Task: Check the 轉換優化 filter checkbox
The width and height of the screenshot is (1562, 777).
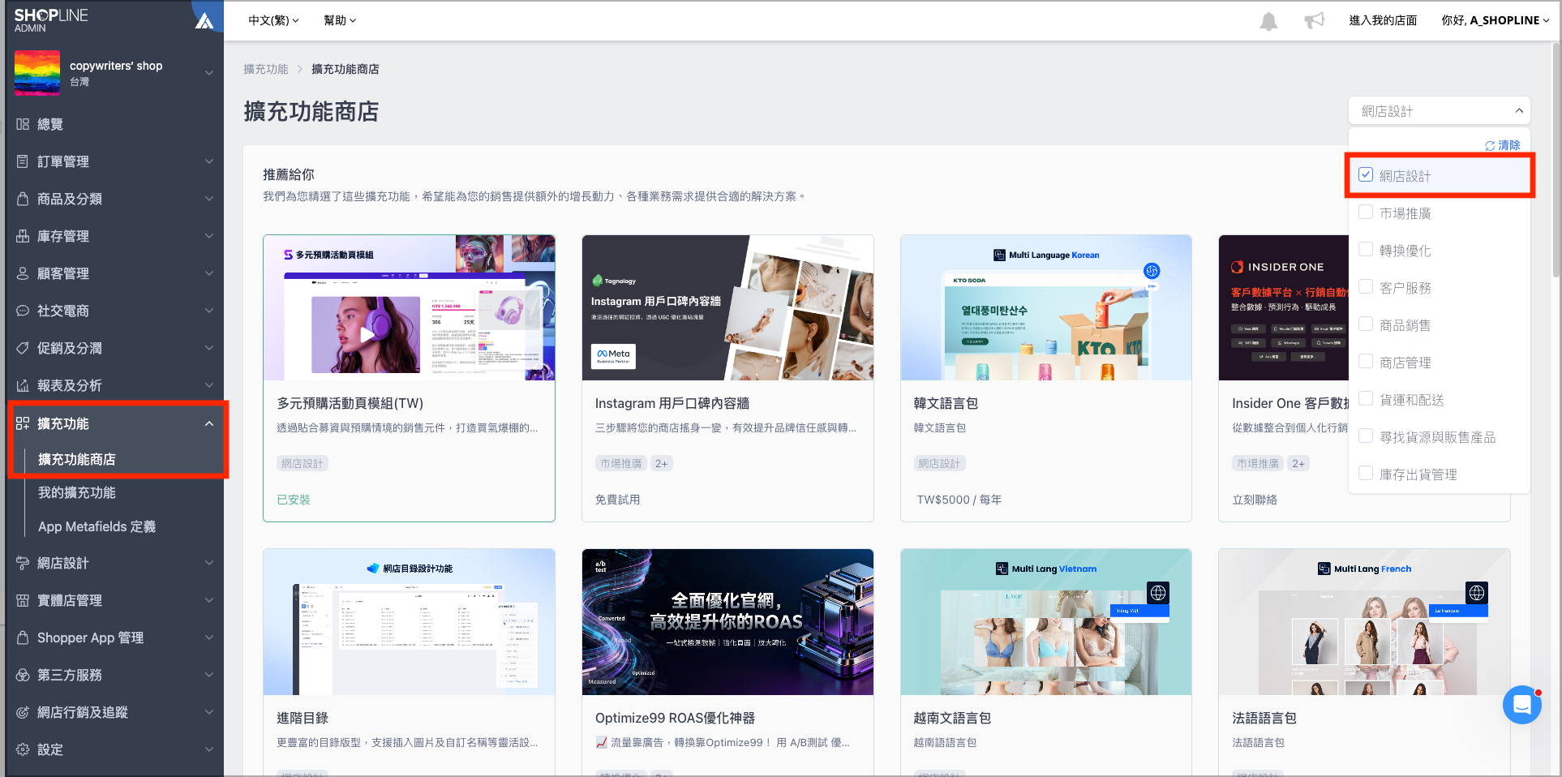Action: pos(1366,250)
